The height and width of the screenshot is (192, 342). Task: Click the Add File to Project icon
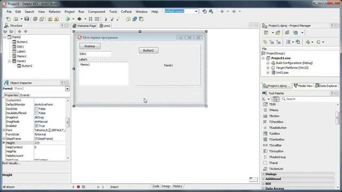(50, 19)
